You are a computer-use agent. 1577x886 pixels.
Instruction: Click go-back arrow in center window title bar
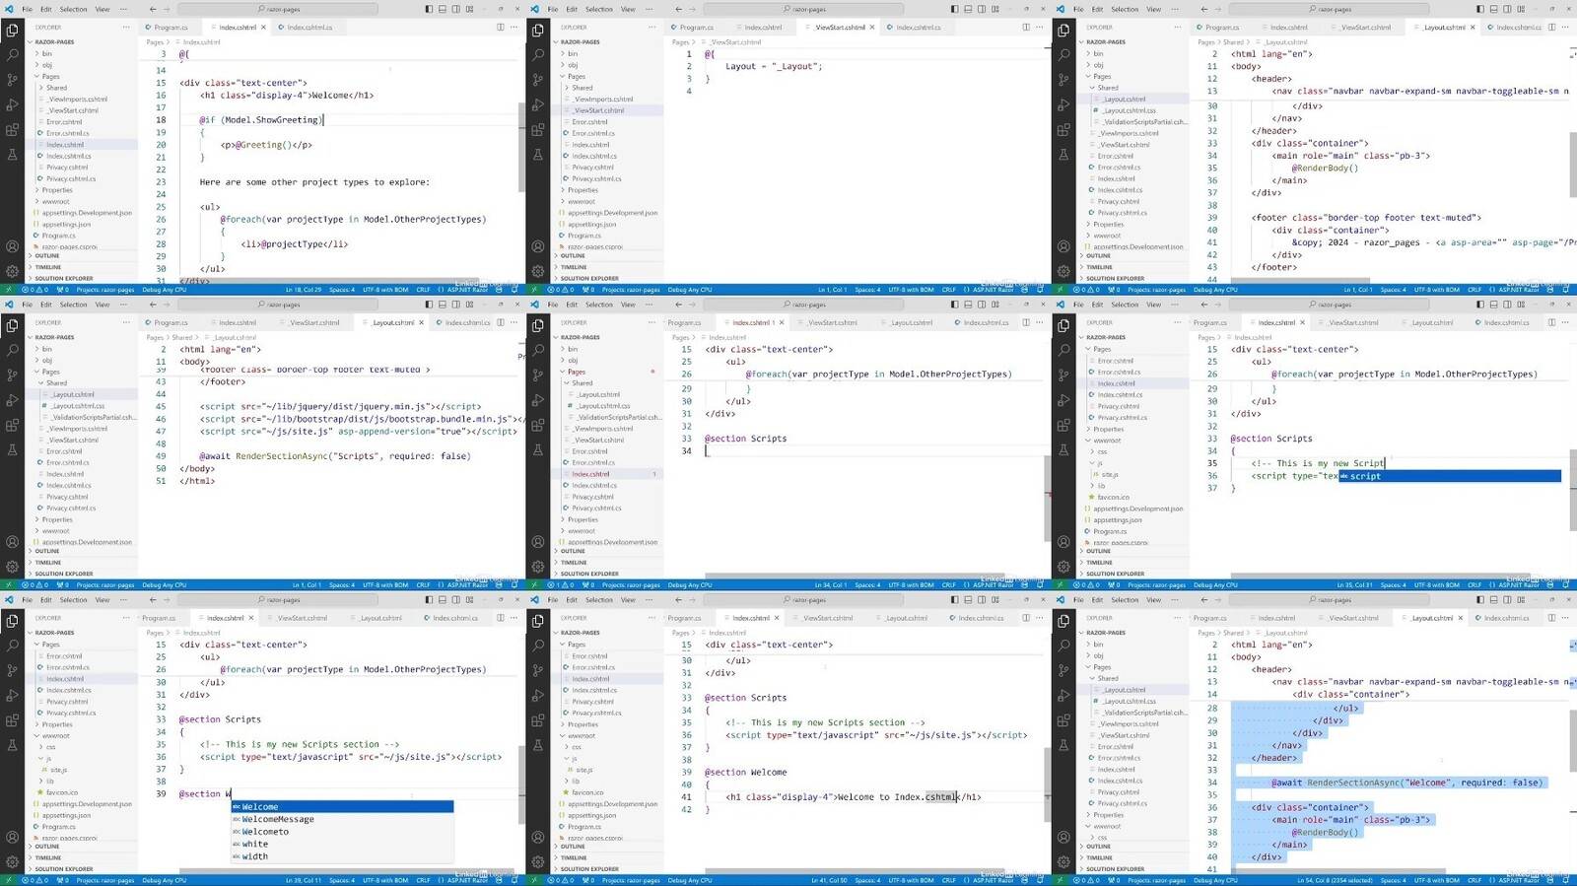pyautogui.click(x=678, y=305)
